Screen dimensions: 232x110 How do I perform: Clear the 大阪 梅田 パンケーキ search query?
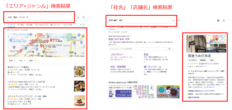pyautogui.click(x=78, y=17)
